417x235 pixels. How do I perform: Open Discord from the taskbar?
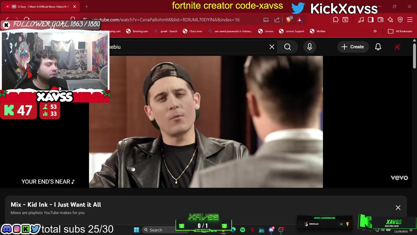click(271, 230)
